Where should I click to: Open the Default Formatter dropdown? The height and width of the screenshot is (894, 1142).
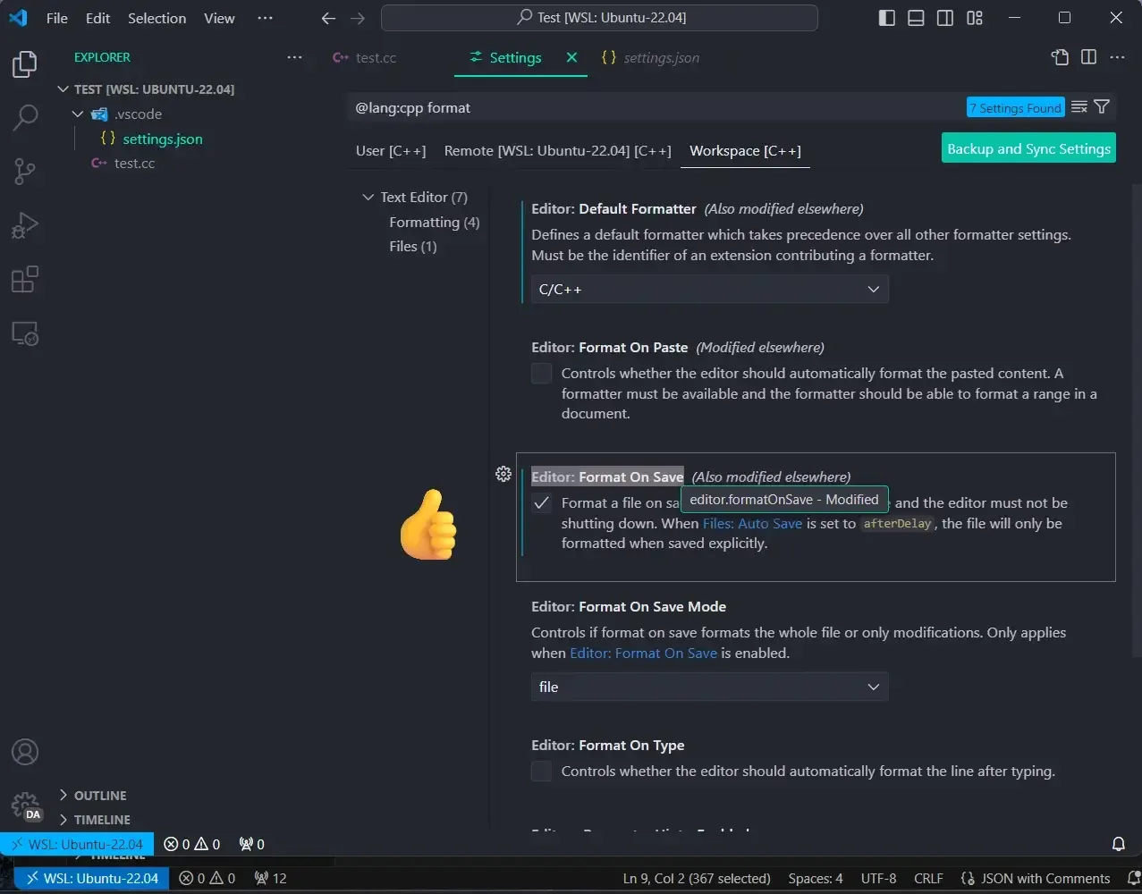click(x=709, y=289)
